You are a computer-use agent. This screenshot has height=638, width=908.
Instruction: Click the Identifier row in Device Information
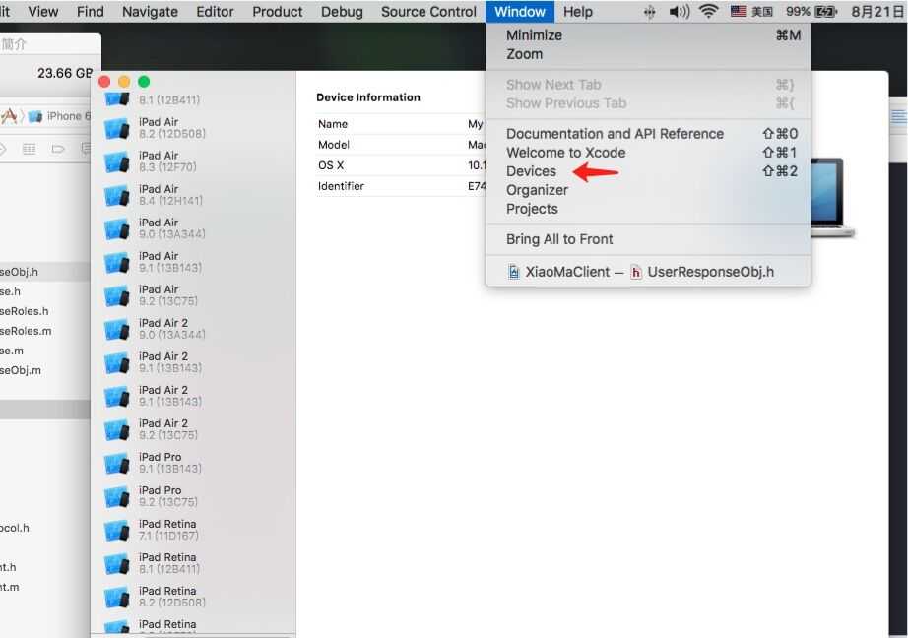pyautogui.click(x=401, y=186)
